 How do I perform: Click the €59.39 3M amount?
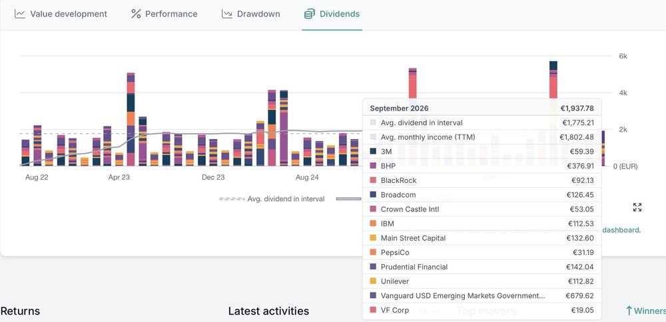coord(582,152)
